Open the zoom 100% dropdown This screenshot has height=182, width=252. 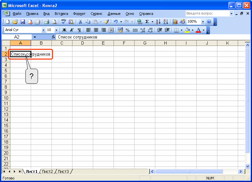(x=203, y=22)
